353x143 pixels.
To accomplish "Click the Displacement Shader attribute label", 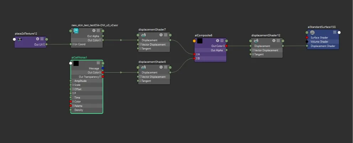I will click(x=323, y=46).
